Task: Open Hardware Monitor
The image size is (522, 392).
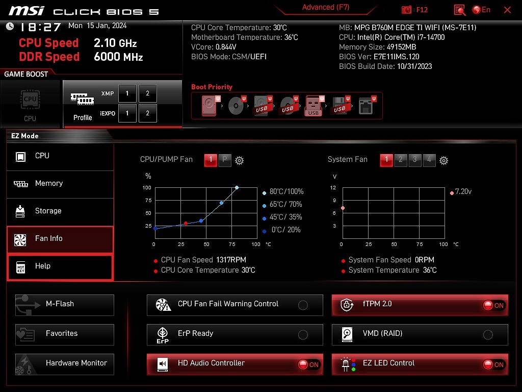Action: coord(65,364)
